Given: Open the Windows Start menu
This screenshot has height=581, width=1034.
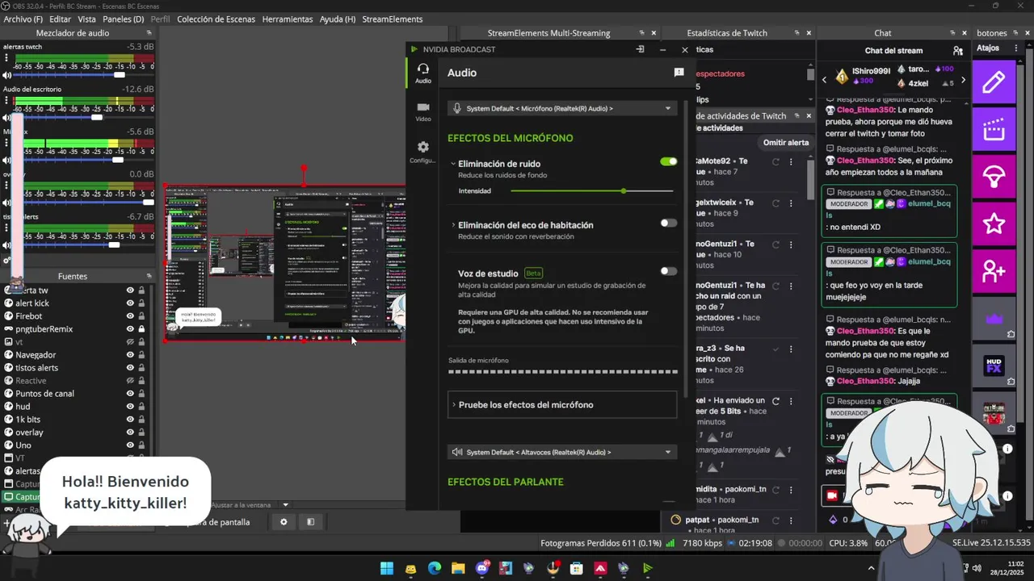Looking at the screenshot, I should click(386, 568).
